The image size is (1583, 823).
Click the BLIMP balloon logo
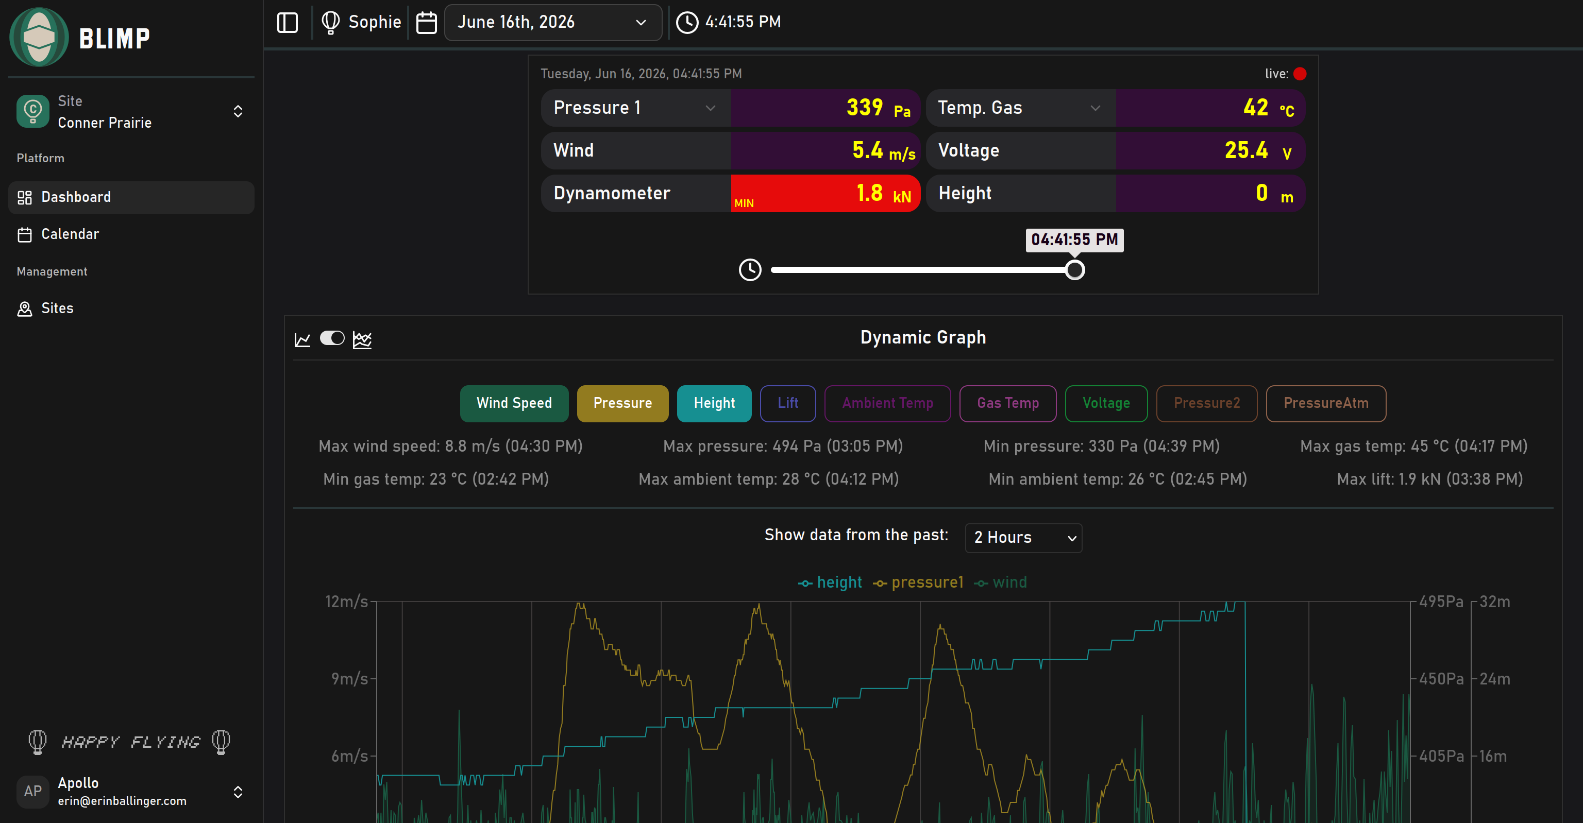(x=39, y=38)
